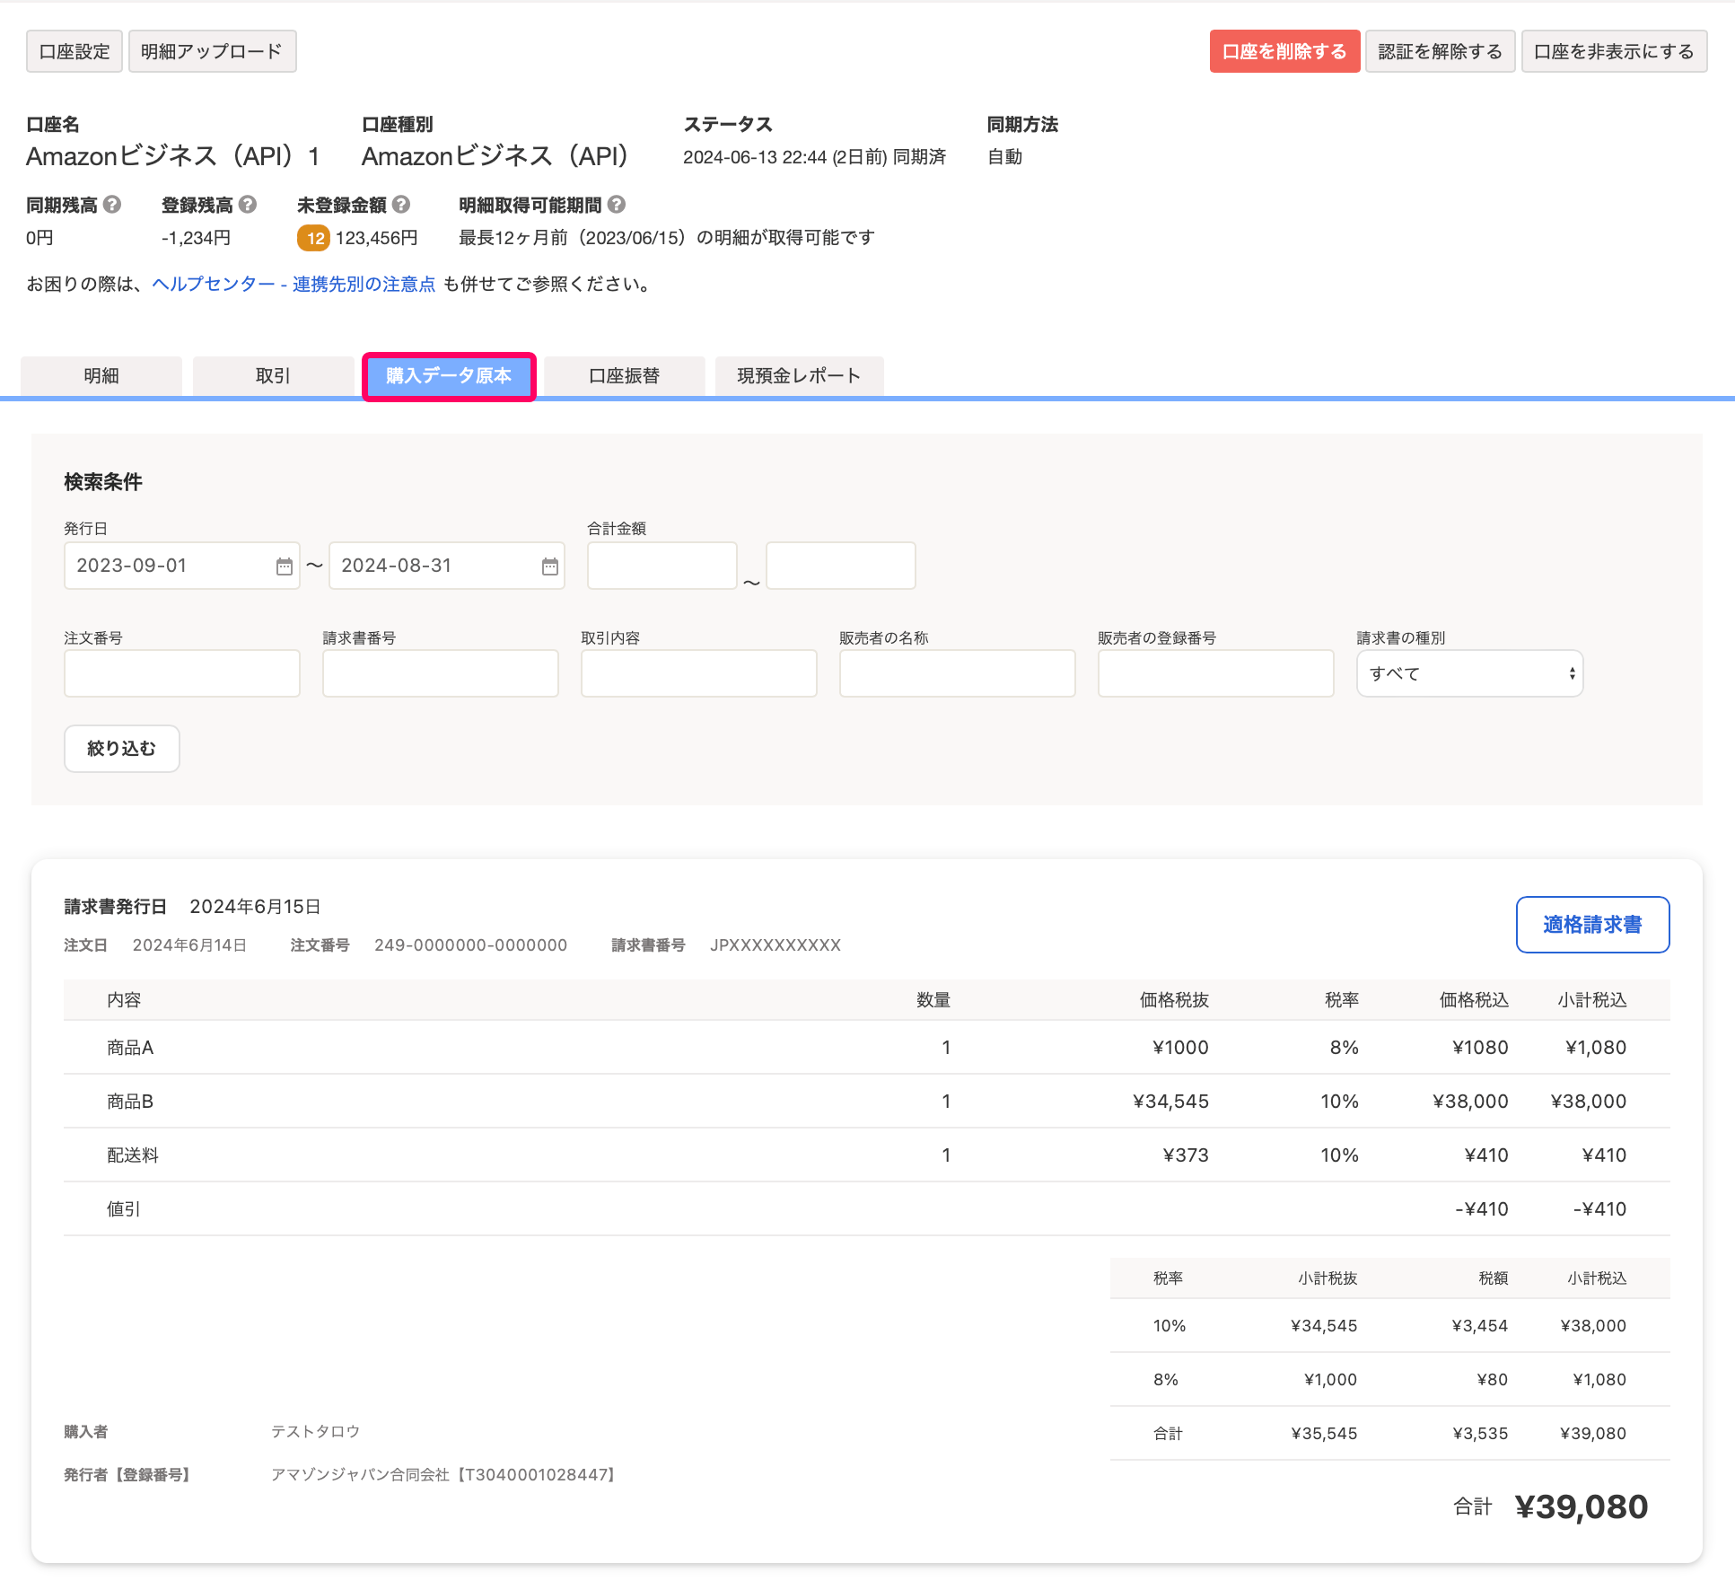Click the 2024年6月15日 invoice issue date
Image resolution: width=1735 pixels, height=1581 pixels.
coord(255,907)
